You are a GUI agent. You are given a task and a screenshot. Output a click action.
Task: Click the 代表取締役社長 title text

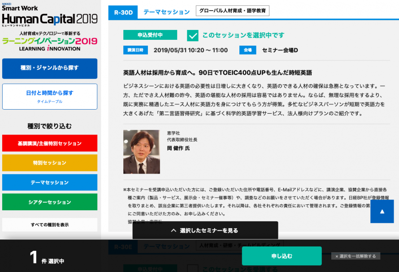(x=182, y=140)
